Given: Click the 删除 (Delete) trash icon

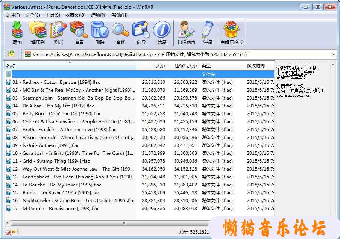Looking at the screenshot, I should click(100, 30).
